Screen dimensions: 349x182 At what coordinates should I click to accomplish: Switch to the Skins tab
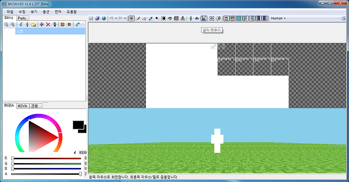coord(9,17)
